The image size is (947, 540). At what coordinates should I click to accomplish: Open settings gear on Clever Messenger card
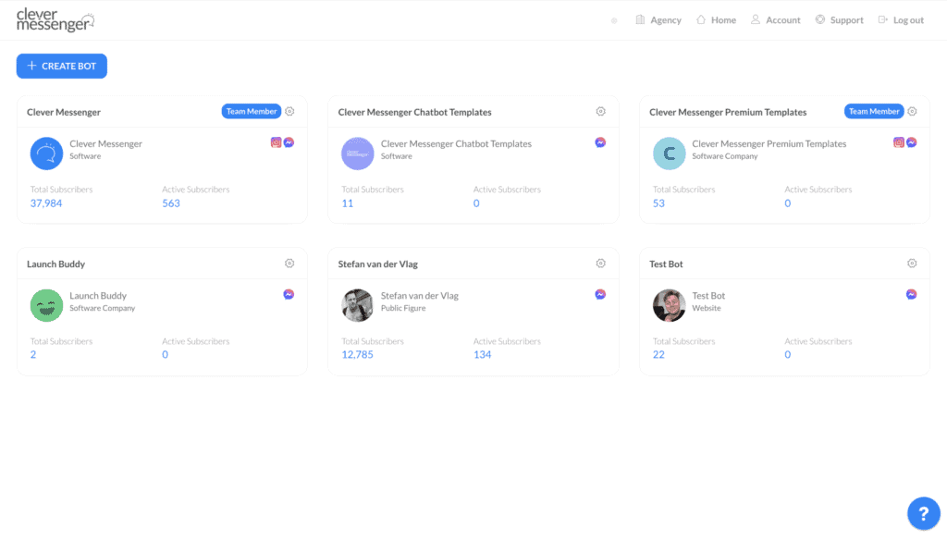(x=289, y=111)
